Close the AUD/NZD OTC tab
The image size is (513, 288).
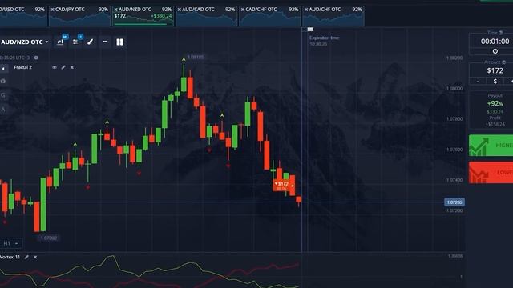tap(115, 10)
